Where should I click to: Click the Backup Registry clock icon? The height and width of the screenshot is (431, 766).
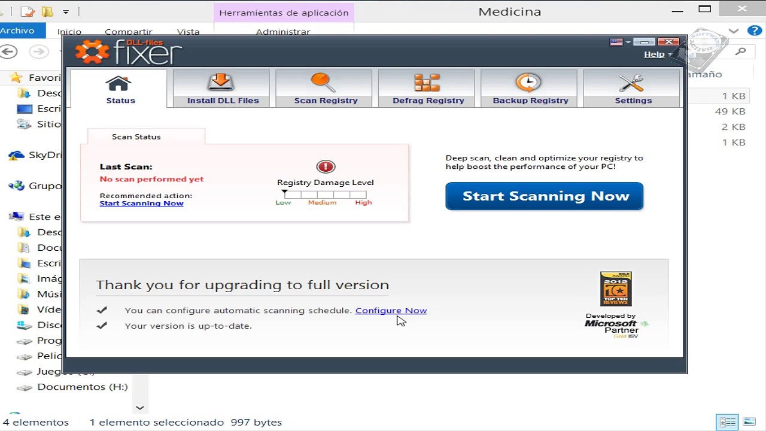pyautogui.click(x=528, y=83)
